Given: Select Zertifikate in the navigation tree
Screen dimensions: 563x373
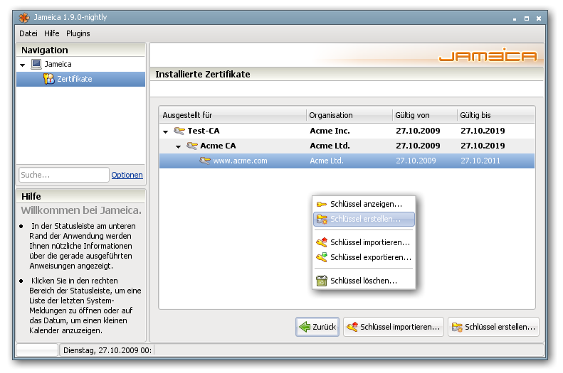Looking at the screenshot, I should [81, 79].
